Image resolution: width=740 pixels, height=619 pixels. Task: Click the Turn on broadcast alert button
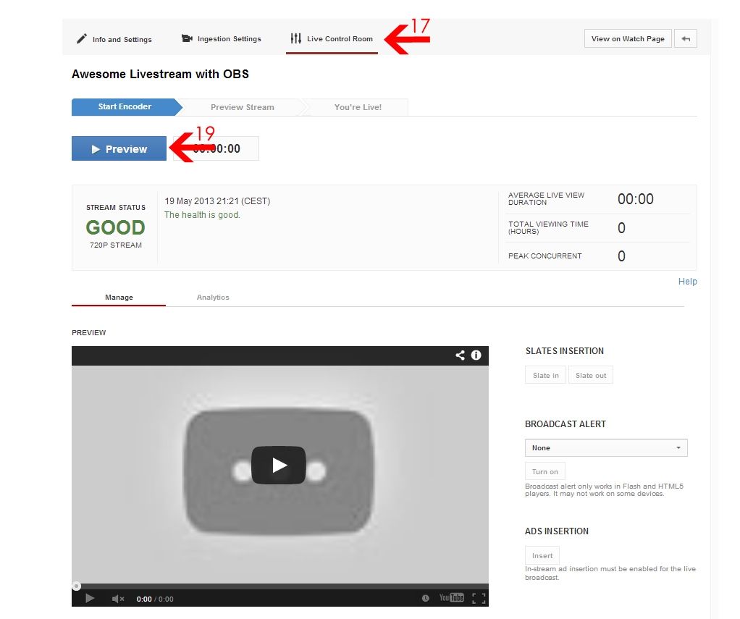[545, 471]
